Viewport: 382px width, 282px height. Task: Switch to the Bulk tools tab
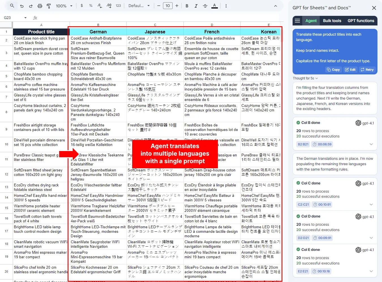click(x=332, y=20)
